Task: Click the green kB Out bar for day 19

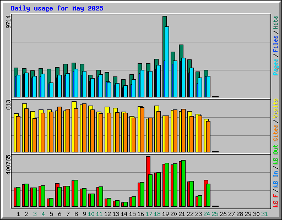Action: click(167, 185)
